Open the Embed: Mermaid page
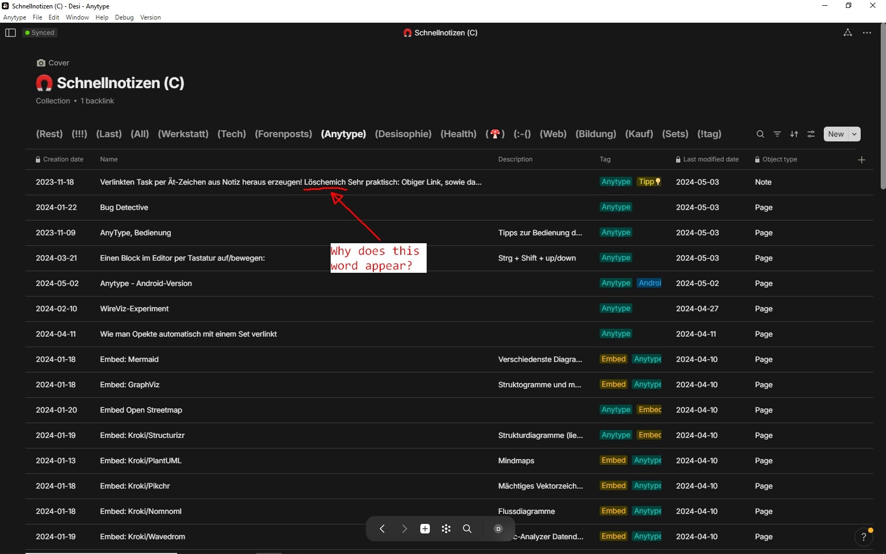Image resolution: width=886 pixels, height=554 pixels. click(x=129, y=359)
